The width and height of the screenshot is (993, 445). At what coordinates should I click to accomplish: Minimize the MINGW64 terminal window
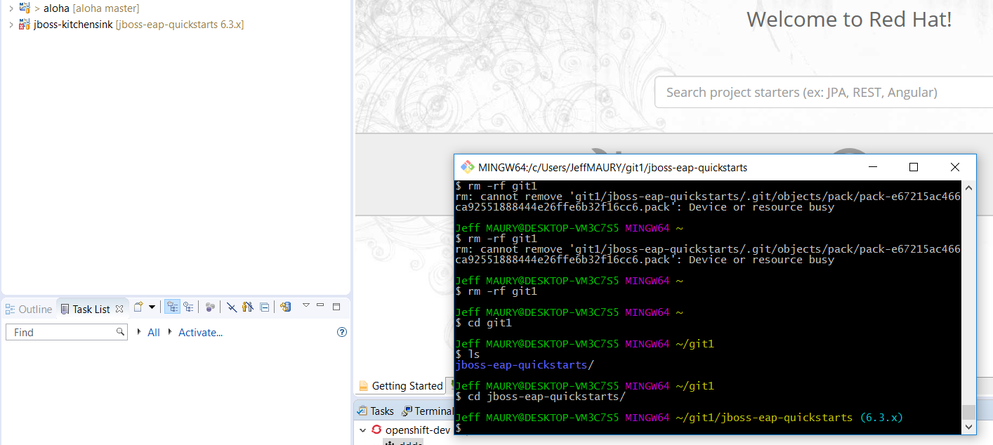872,167
